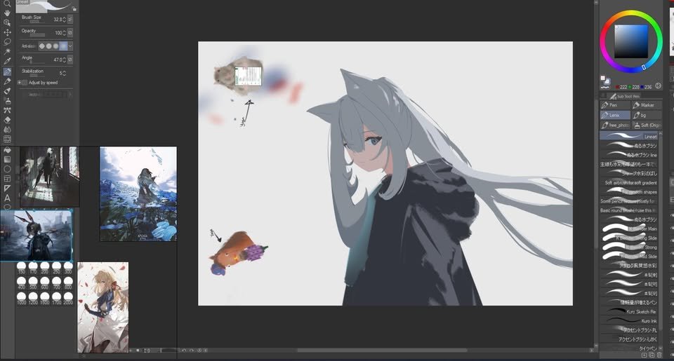The width and height of the screenshot is (674, 361).
Task: Click the hue ring handle
Action: pyautogui.click(x=644, y=67)
